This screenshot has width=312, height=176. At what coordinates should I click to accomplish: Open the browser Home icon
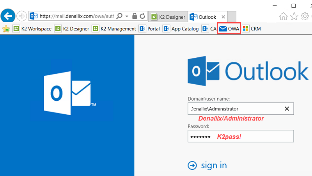284,16
